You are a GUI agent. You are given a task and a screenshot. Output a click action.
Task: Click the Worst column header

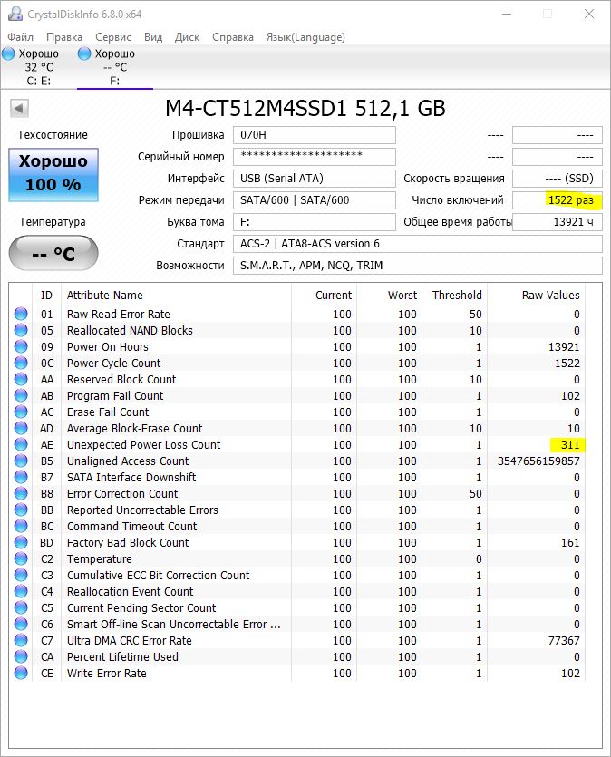[x=402, y=295]
